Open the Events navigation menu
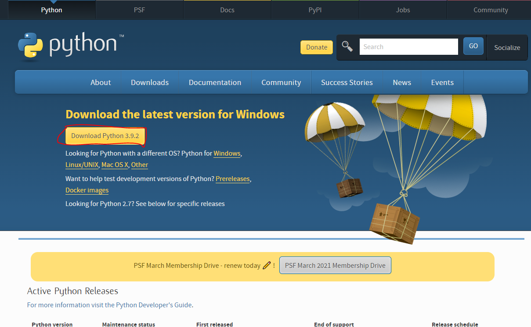Viewport: 531px width, 327px height. 442,82
